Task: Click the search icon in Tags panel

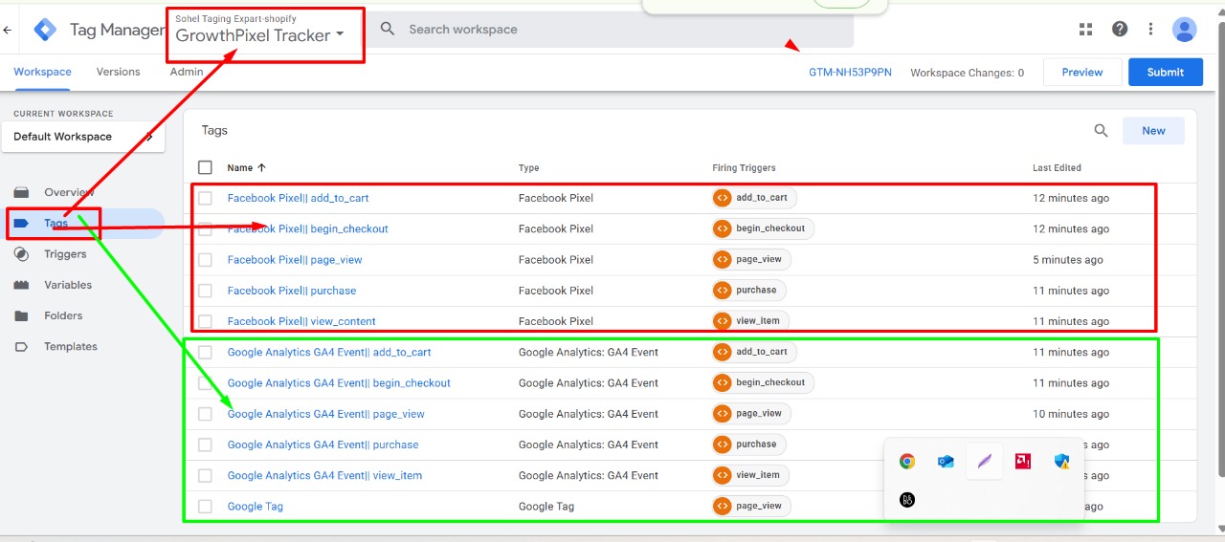Action: (x=1102, y=131)
